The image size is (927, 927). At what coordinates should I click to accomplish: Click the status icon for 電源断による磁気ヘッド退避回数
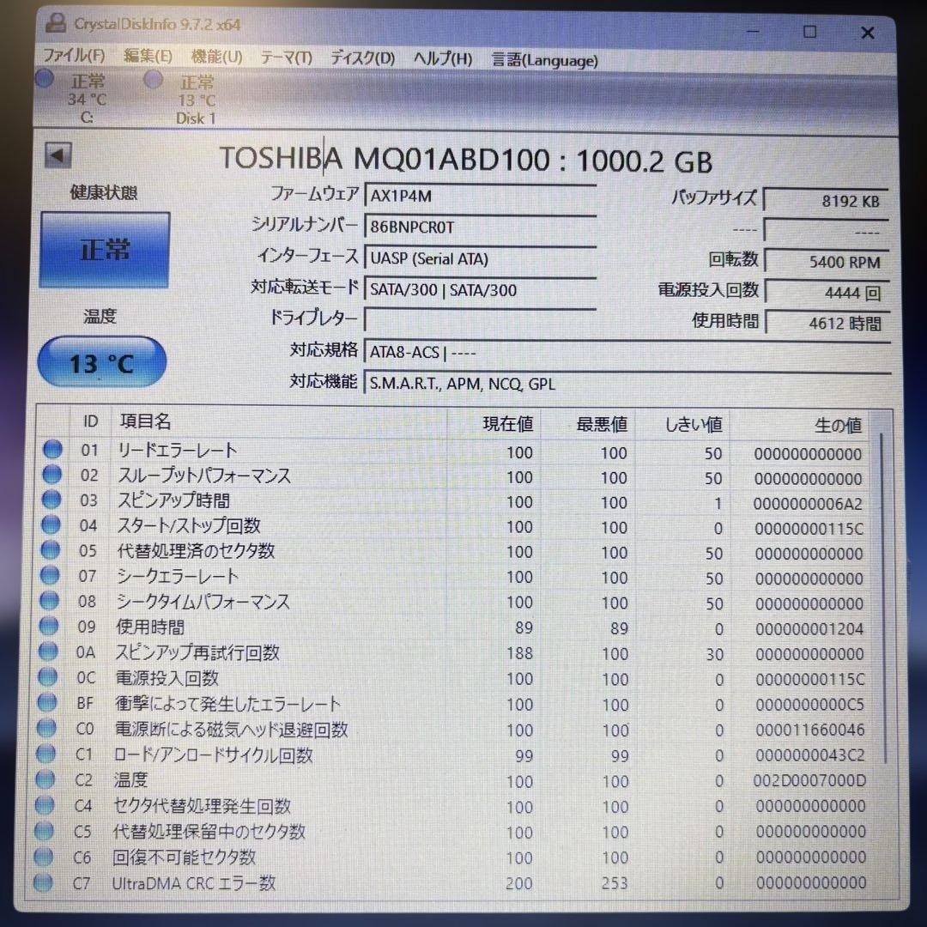tap(46, 728)
